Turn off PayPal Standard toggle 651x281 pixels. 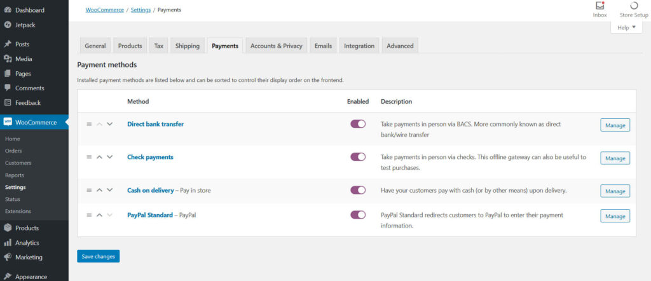358,215
